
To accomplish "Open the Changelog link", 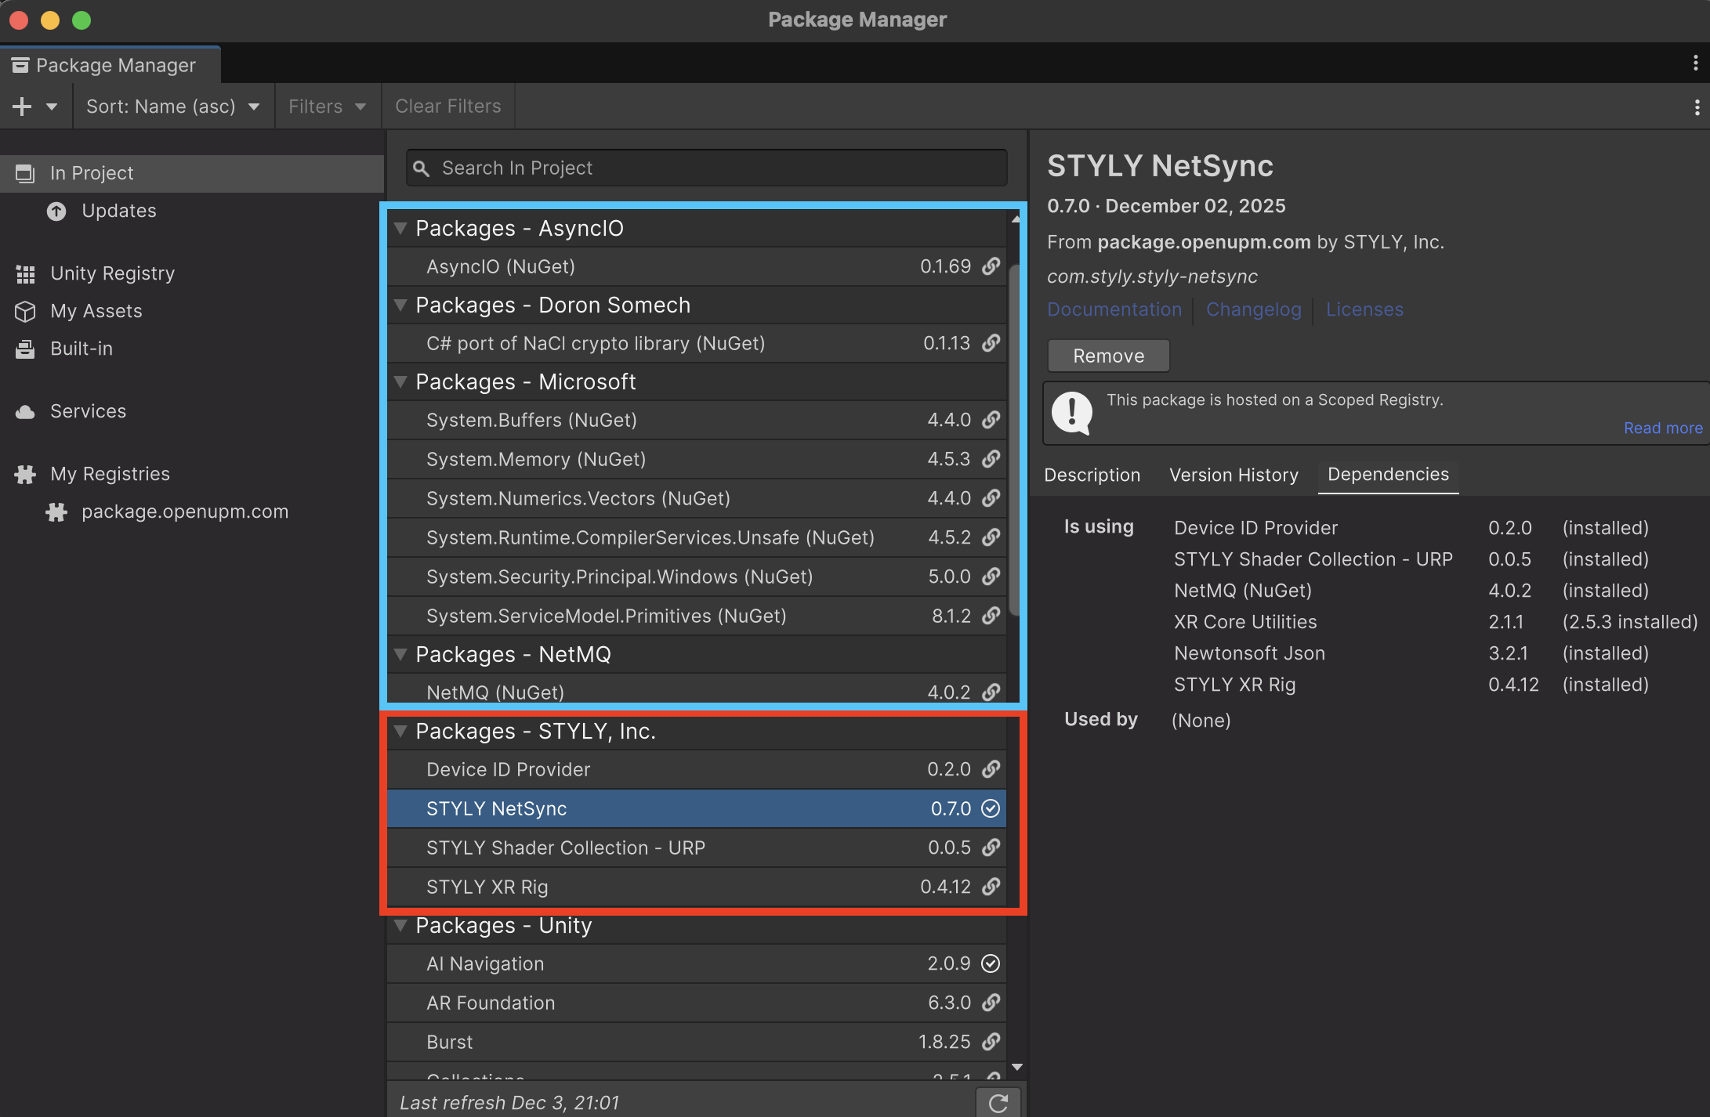I will (x=1253, y=309).
